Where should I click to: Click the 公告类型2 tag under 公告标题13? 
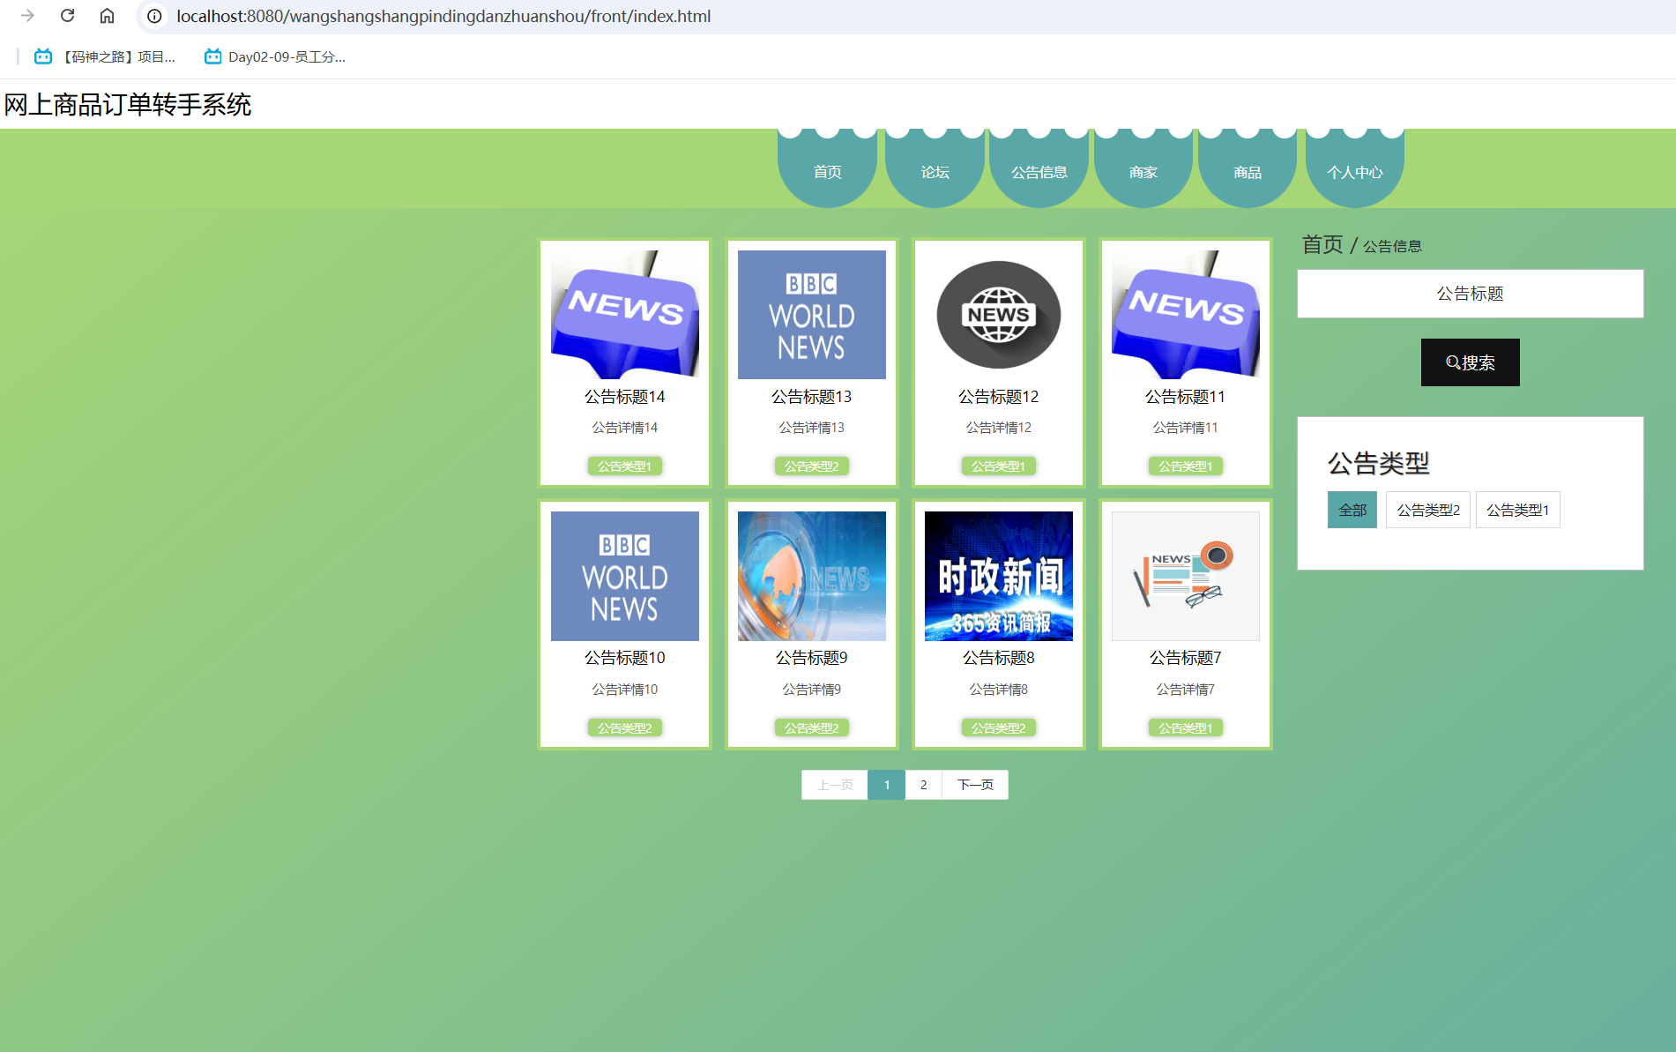[x=812, y=466]
